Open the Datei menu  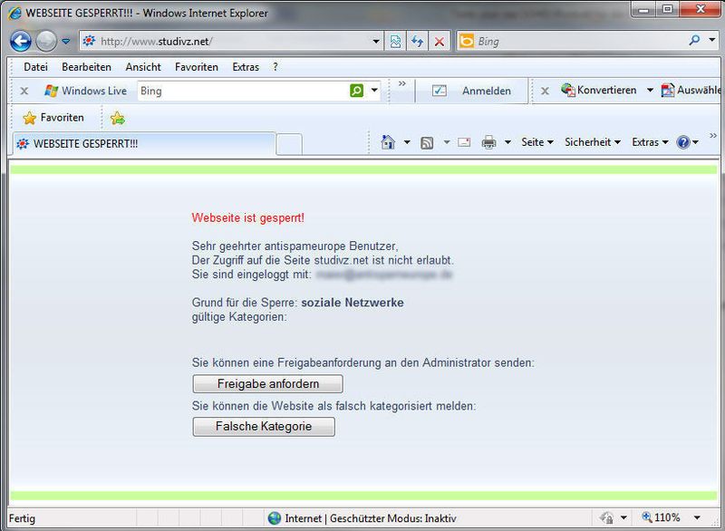coord(35,67)
